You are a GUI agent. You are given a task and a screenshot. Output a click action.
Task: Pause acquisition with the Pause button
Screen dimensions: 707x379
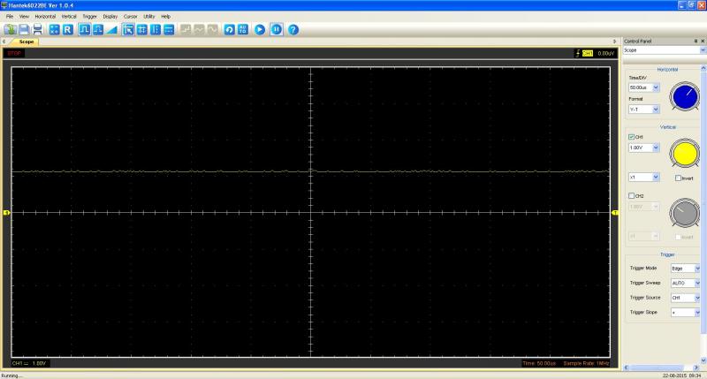point(277,30)
